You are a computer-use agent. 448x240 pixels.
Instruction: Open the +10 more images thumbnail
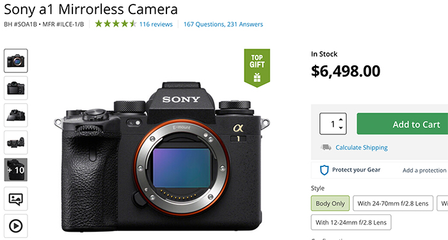[x=16, y=170]
